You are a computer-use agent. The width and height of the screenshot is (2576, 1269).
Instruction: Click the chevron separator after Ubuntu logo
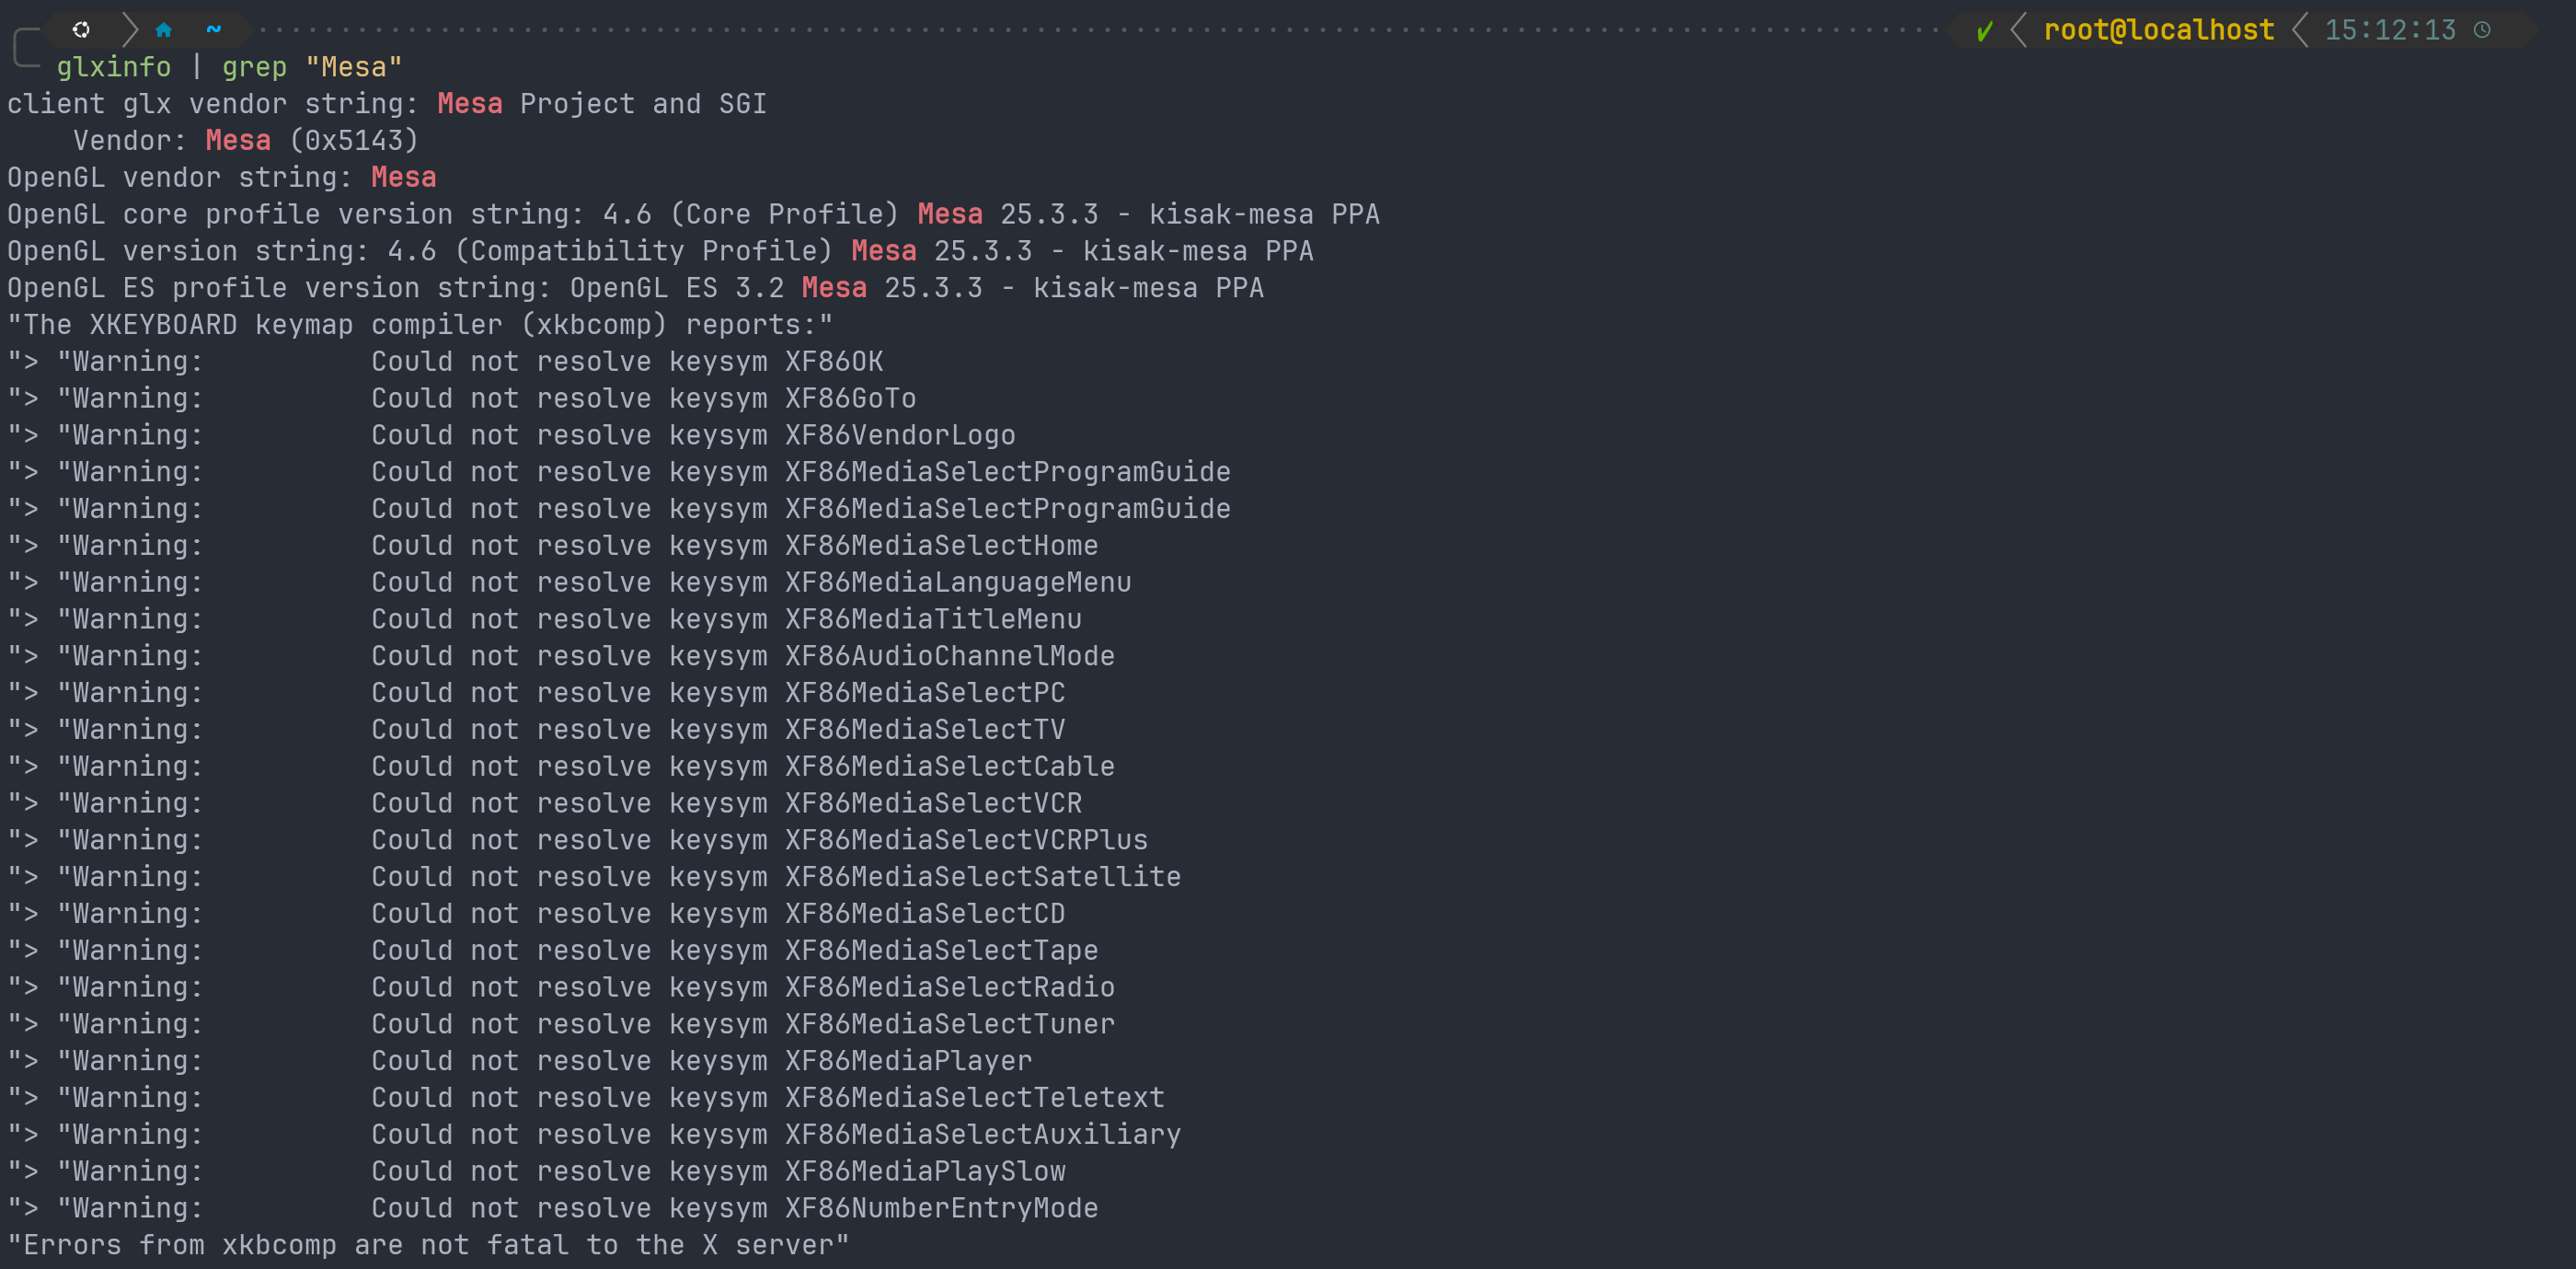coord(129,30)
